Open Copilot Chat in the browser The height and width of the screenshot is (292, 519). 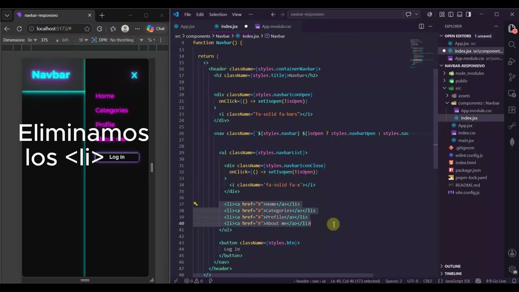pos(156,29)
